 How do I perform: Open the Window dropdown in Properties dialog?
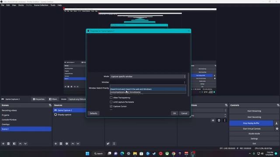coord(148,82)
